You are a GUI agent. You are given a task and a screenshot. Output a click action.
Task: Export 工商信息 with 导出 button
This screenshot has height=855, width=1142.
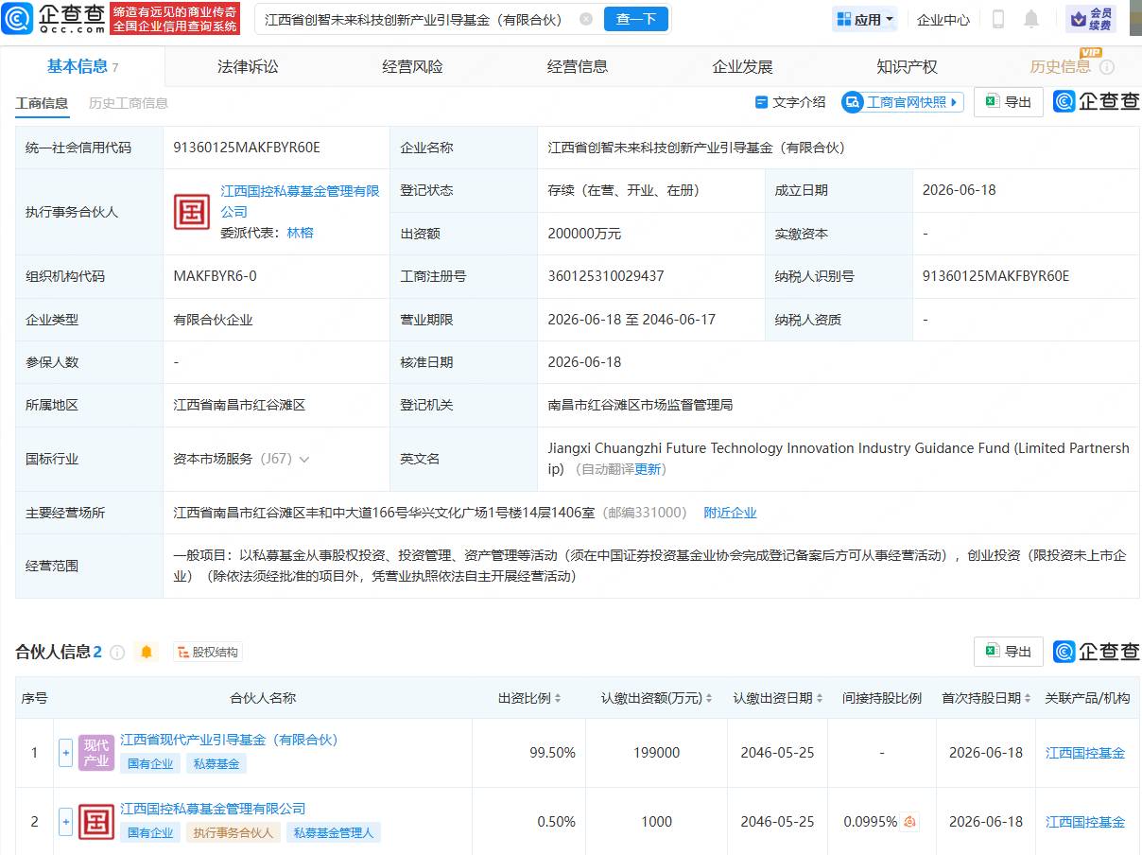1009,102
